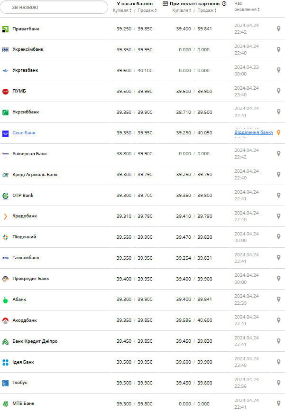This screenshot has height=413, width=285.
Task: Click the Приватбанк logo icon
Action: pos(6,29)
